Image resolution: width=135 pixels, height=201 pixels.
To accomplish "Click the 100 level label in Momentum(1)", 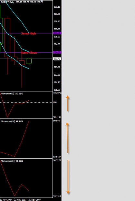I will coord(55,102).
